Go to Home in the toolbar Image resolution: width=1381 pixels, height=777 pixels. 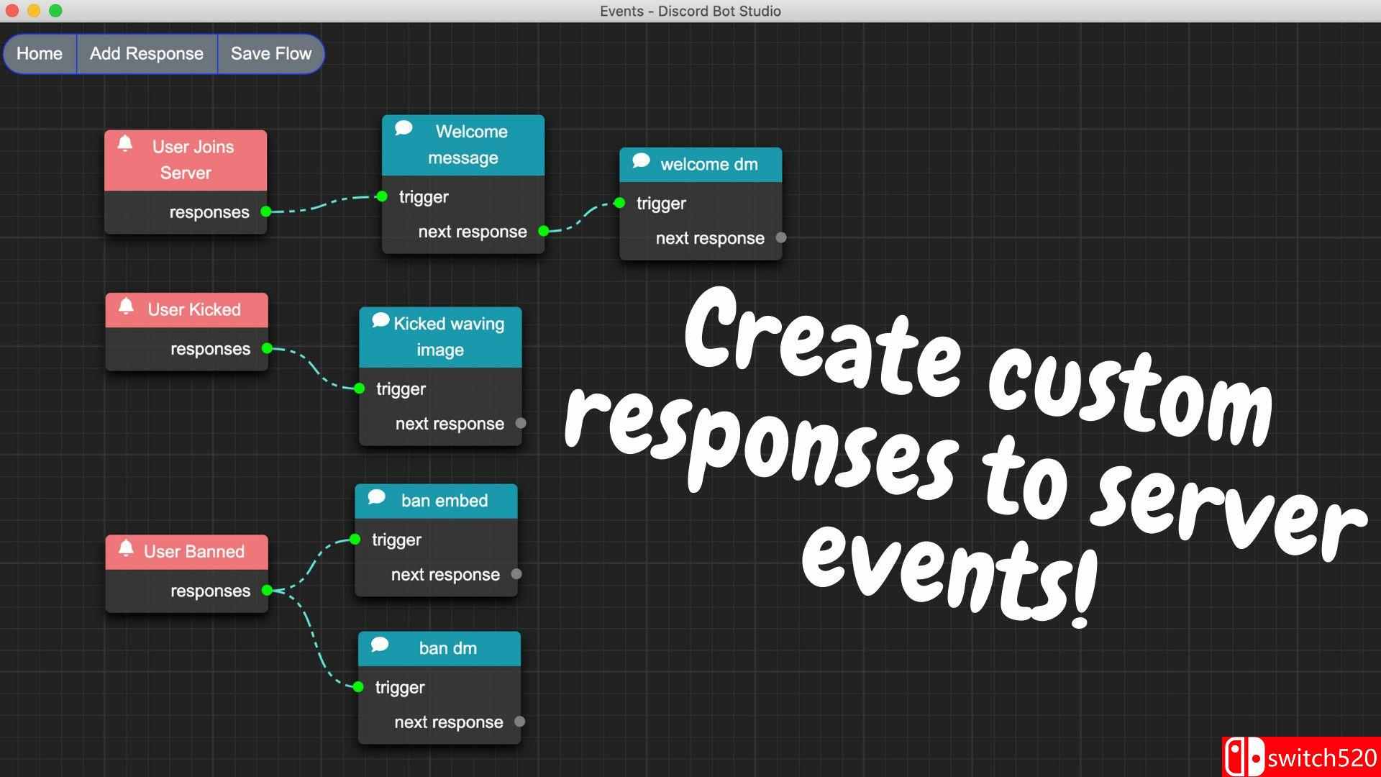40,53
